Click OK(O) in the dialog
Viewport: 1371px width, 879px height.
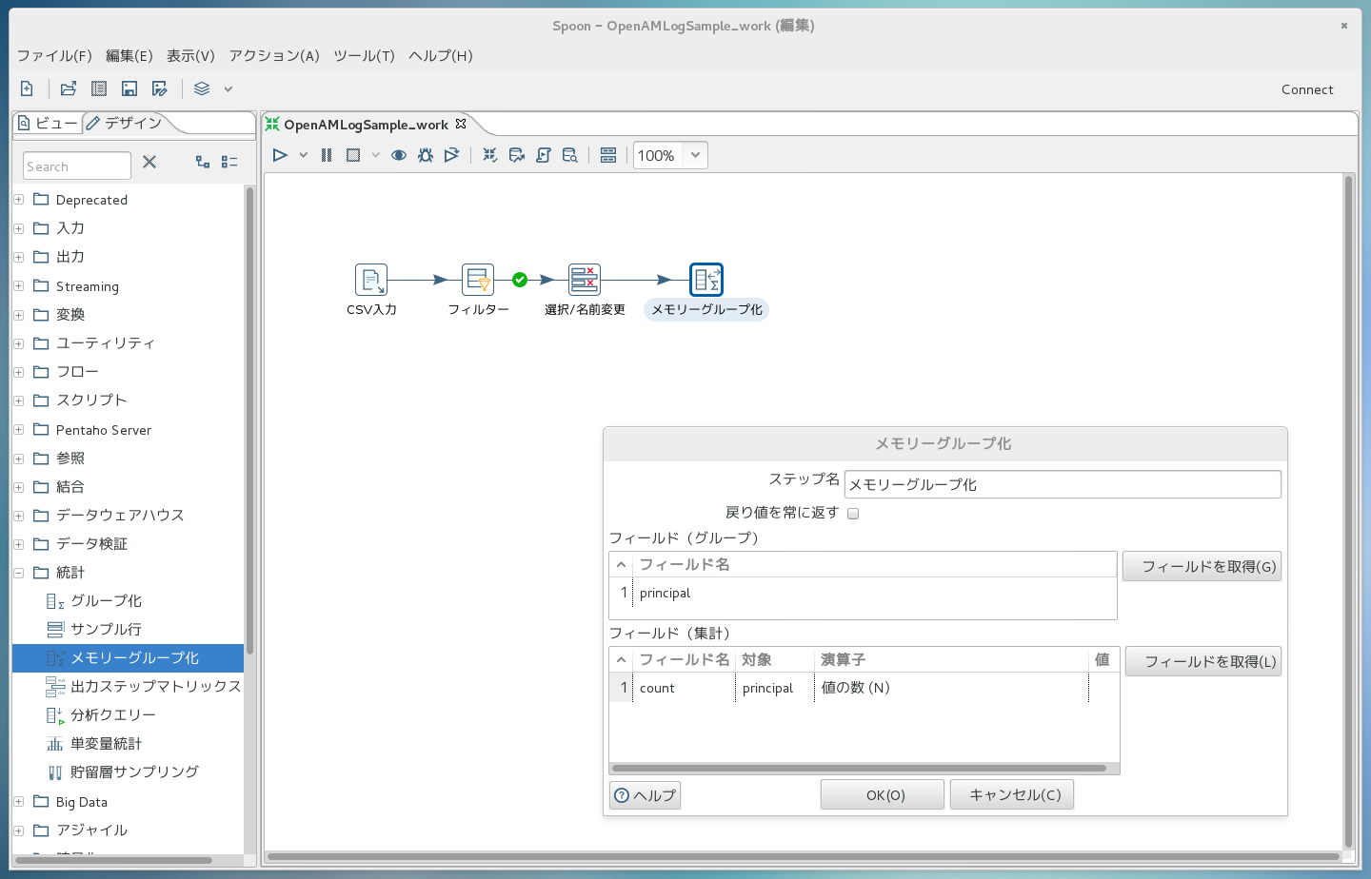883,794
